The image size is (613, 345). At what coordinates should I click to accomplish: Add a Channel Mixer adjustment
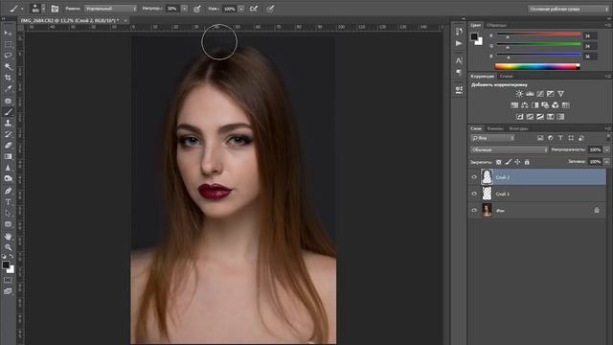pos(556,105)
